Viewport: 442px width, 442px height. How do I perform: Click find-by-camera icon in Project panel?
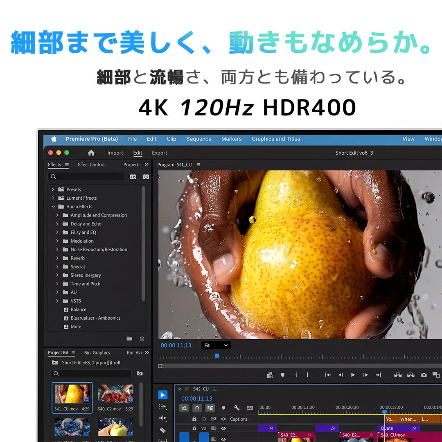pos(140,374)
